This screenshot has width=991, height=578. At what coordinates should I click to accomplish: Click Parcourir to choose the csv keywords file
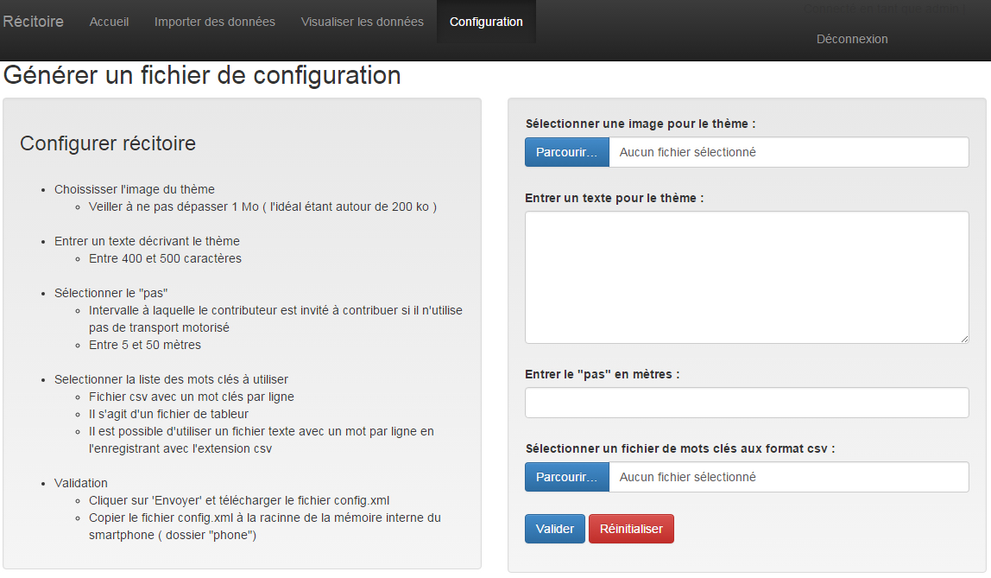pos(566,477)
